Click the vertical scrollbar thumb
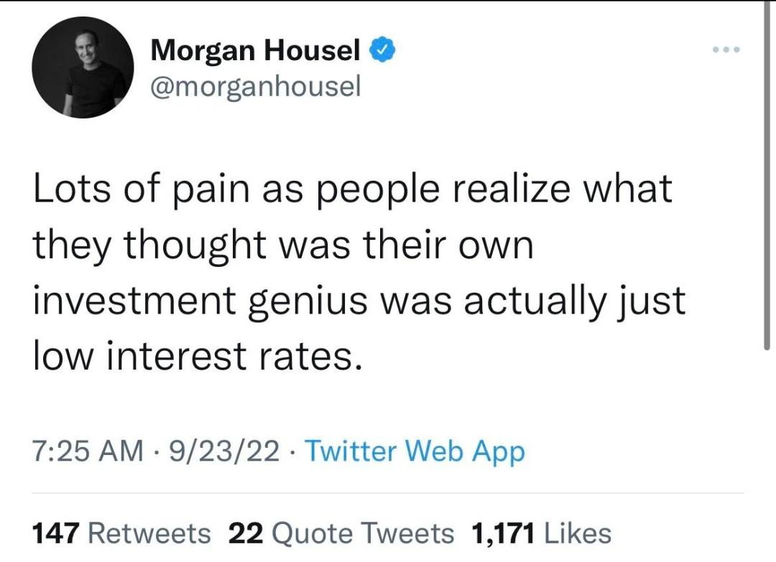The image size is (776, 562). (767, 175)
